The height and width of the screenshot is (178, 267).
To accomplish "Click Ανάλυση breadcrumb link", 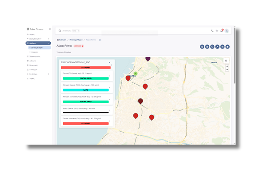I will pos(63,40).
